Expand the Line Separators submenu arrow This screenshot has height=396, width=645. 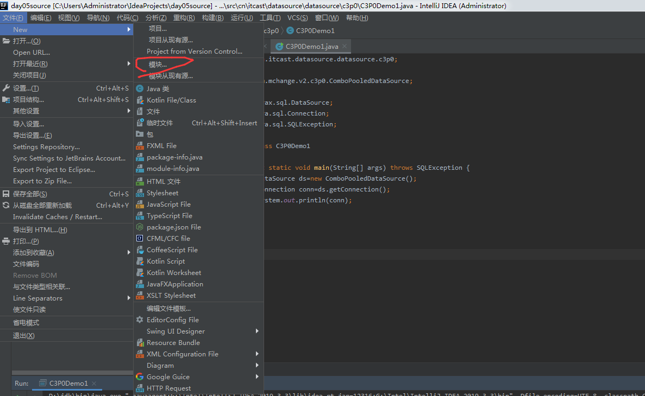point(129,298)
